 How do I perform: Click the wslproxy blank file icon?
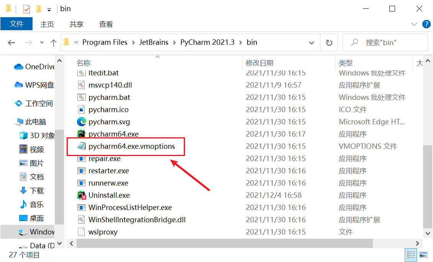pyautogui.click(x=81, y=232)
